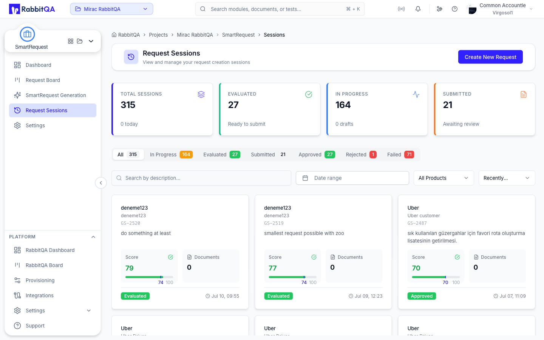This screenshot has height=340, width=544.
Task: Open the help question mark icon
Action: [x=454, y=9]
